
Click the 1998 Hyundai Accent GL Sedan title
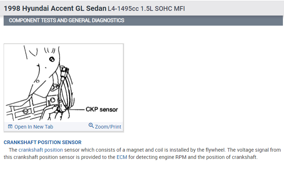(x=55, y=8)
